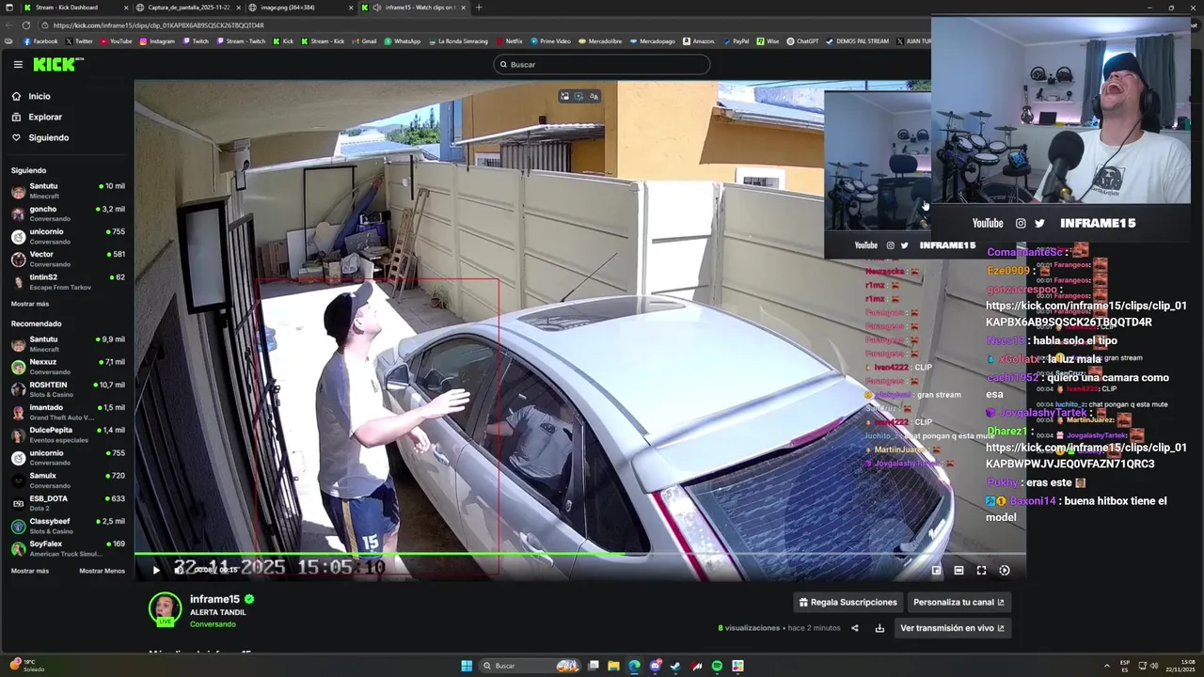
Task: Download the clip
Action: [x=879, y=628]
